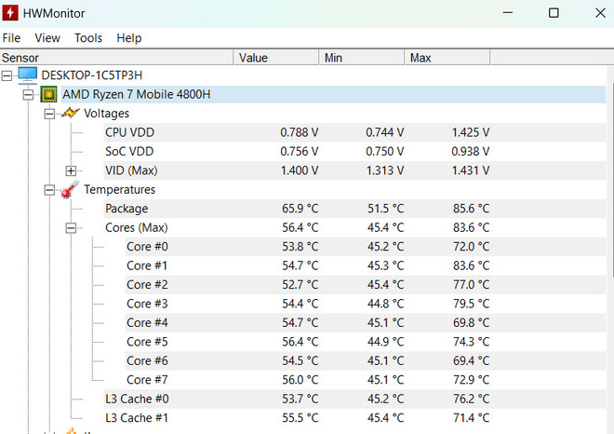The height and width of the screenshot is (434, 614).
Task: Click the DESKTOP-1C5TP3H computer monitor icon
Action: 27,75
